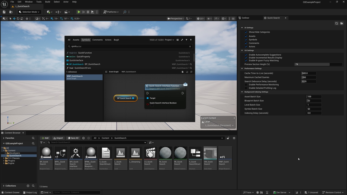
Task: Expand the Collections section
Action: pyautogui.click(x=4, y=186)
